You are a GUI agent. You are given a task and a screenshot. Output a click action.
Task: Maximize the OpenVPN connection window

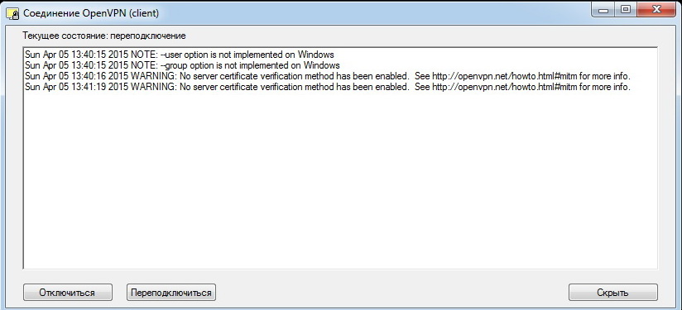point(626,10)
